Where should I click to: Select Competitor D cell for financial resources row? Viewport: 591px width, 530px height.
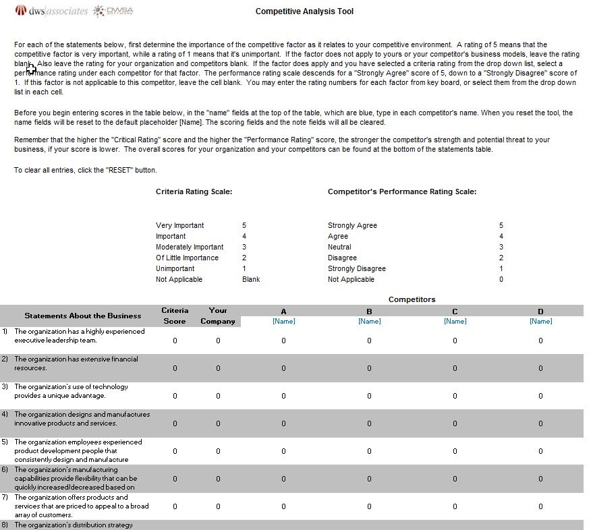tap(541, 368)
